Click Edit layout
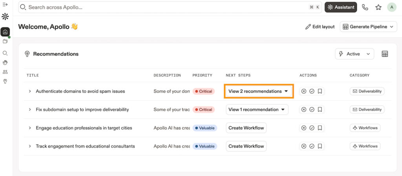This screenshot has height=176, width=402. (320, 27)
